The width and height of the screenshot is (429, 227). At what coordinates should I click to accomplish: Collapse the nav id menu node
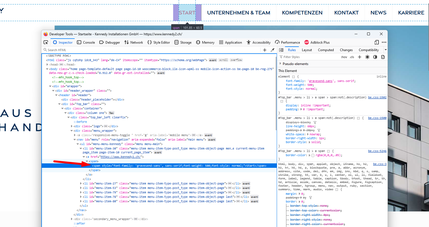pyautogui.click(x=75, y=139)
